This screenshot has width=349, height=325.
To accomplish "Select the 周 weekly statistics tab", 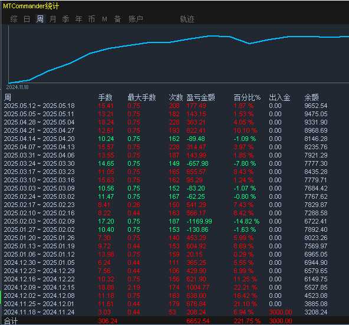I will coord(40,19).
